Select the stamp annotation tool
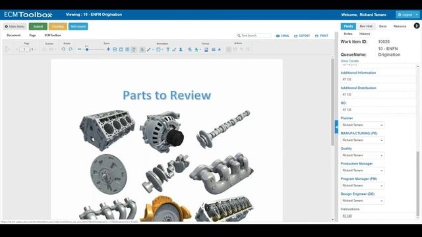The height and width of the screenshot is (237, 422). 181,49
